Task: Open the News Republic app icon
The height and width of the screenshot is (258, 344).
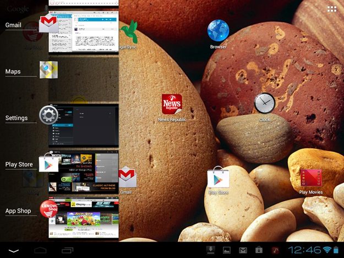Action: click(x=172, y=104)
